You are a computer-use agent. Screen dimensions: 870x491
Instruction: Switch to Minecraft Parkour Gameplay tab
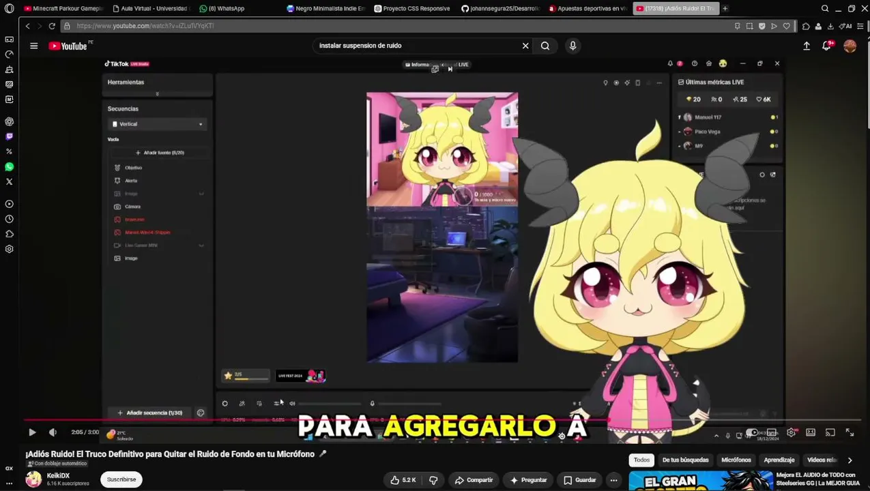(63, 9)
